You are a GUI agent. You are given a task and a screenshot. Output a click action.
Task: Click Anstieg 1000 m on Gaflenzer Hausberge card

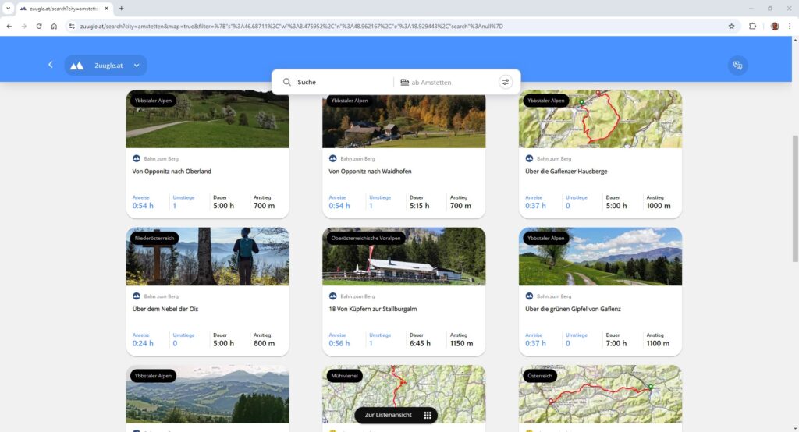[x=659, y=202]
